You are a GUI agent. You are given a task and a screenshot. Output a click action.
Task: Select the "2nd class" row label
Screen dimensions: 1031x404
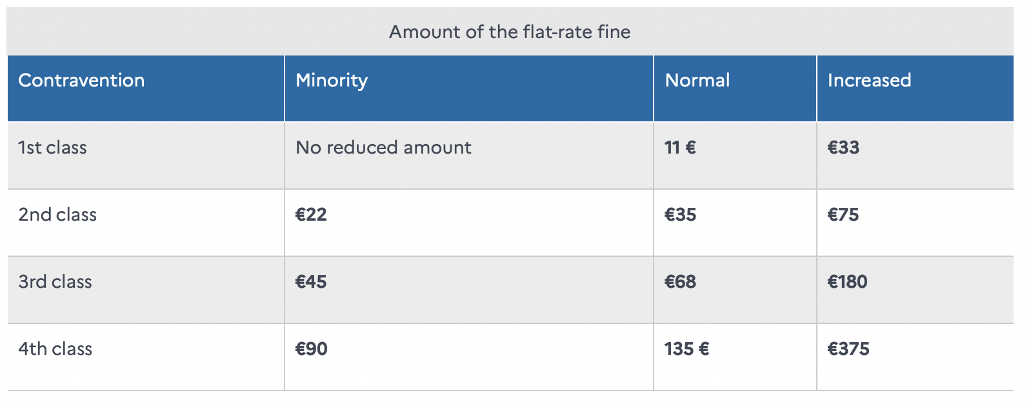(x=57, y=214)
